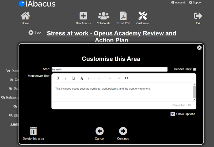Screen dimensions: 214x147
Task: Click the Continue arrow button
Action: pyautogui.click(x=123, y=131)
